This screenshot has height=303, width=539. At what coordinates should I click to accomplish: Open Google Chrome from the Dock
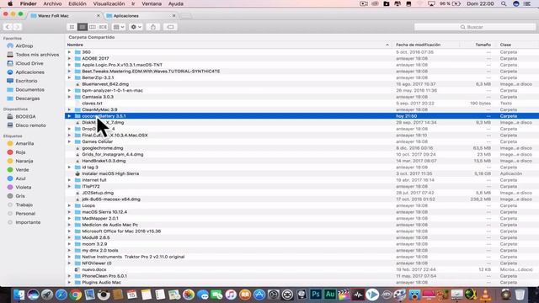[x=75, y=295]
